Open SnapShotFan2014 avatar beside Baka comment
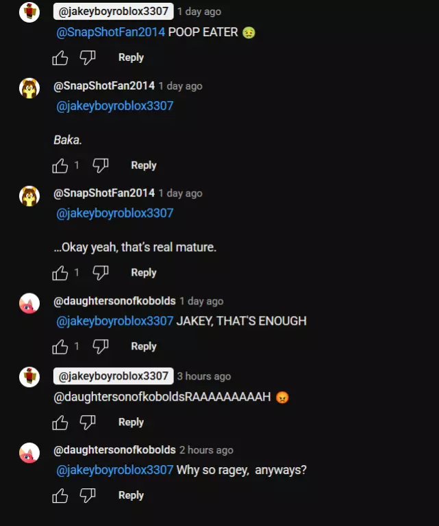439x526 pixels. [x=29, y=88]
